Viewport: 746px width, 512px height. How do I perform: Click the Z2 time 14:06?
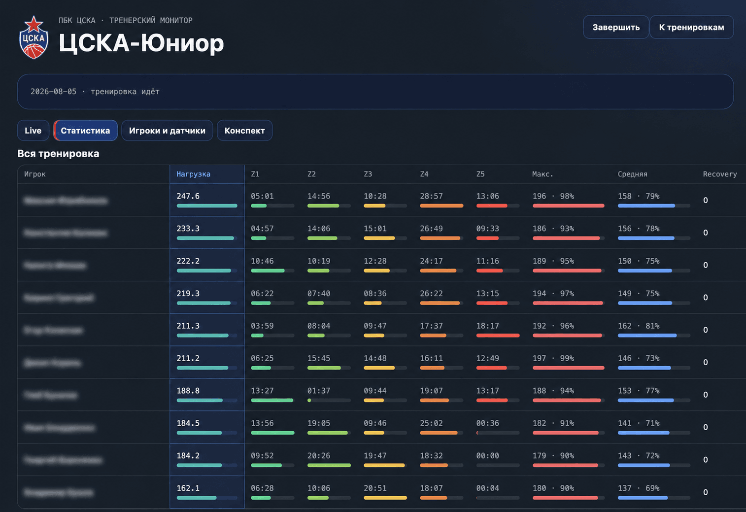tap(319, 229)
